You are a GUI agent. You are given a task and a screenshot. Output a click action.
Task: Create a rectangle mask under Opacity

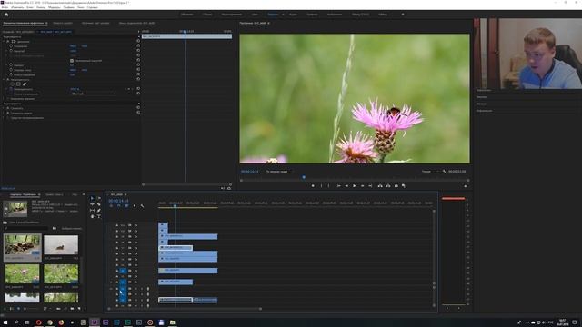pyautogui.click(x=18, y=84)
